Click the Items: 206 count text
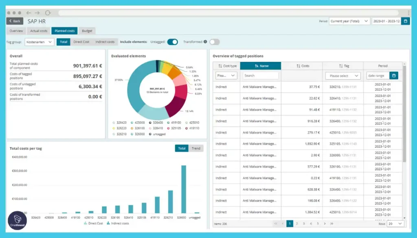Screen dimensions: 417x238 click(x=220, y=224)
